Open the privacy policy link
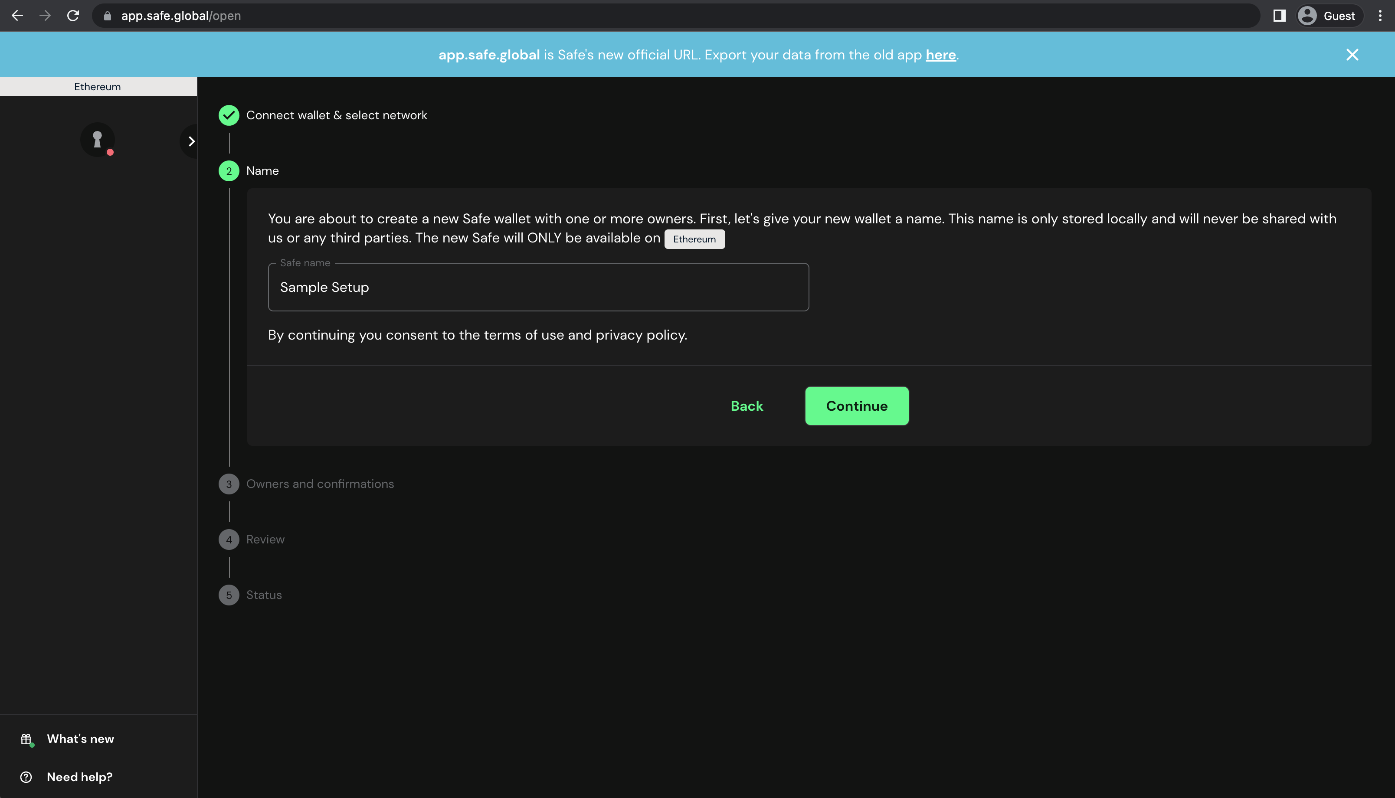The image size is (1395, 798). tap(640, 335)
